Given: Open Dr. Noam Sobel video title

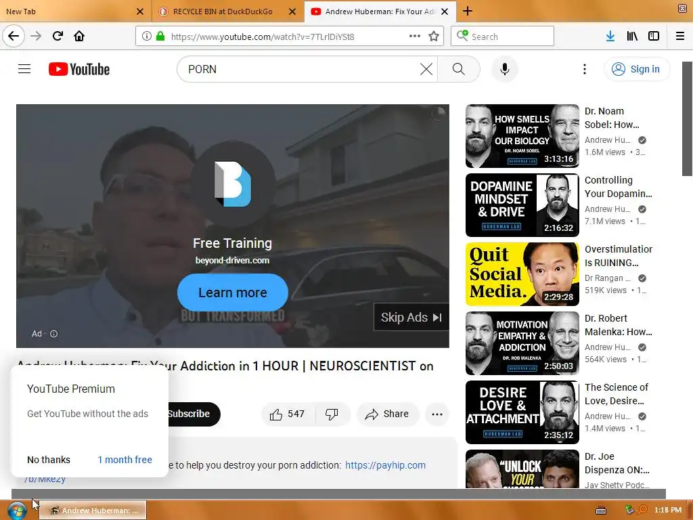Looking at the screenshot, I should (612, 118).
